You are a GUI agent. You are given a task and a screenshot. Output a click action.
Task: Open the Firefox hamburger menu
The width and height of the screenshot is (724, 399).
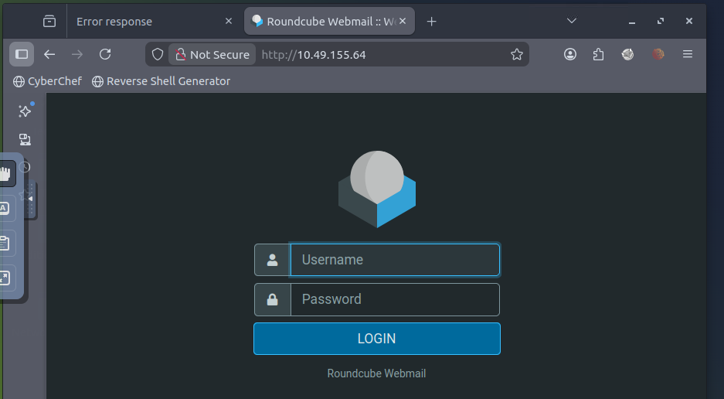pos(688,55)
